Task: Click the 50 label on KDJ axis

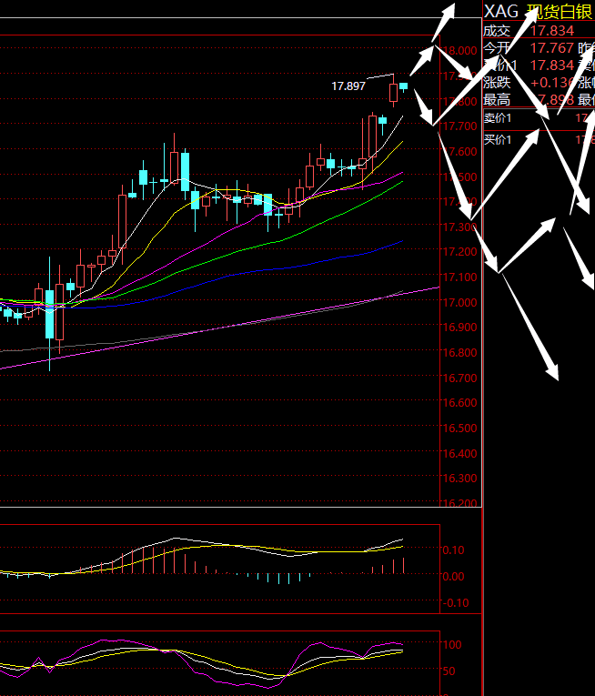Action: click(x=449, y=671)
